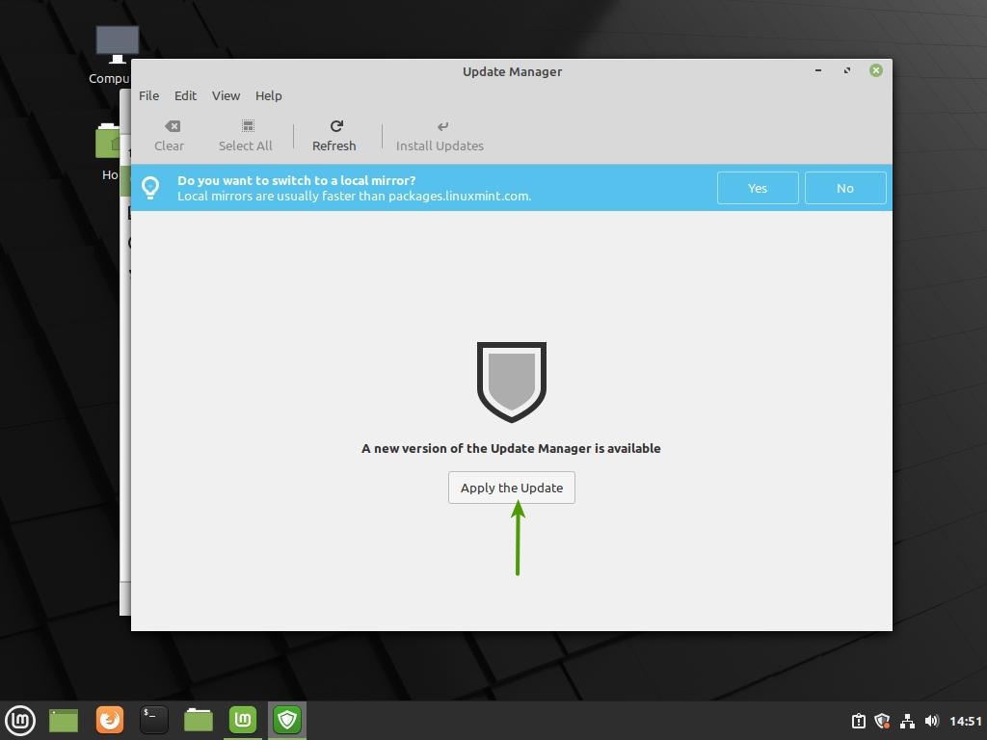Open the network tray icon
This screenshot has width=987, height=740.
(907, 721)
